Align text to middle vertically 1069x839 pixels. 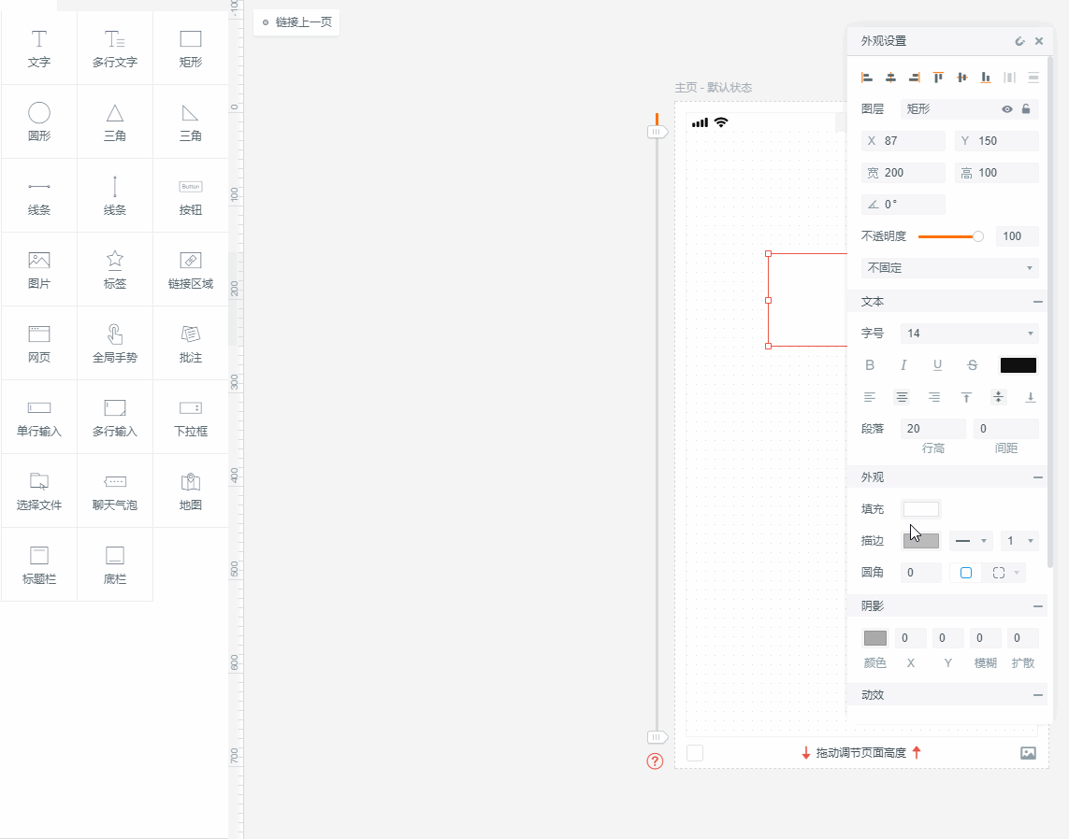point(998,397)
